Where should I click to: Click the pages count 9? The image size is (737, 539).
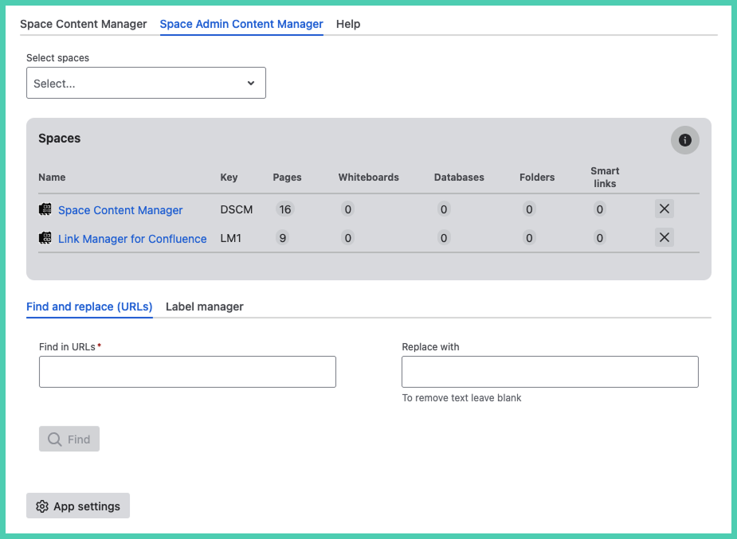coord(283,238)
